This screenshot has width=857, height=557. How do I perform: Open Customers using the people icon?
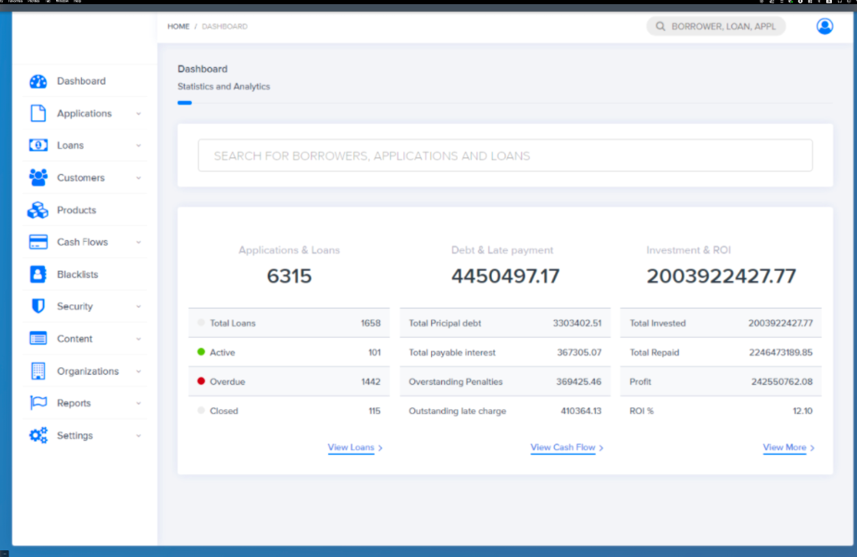pos(38,177)
